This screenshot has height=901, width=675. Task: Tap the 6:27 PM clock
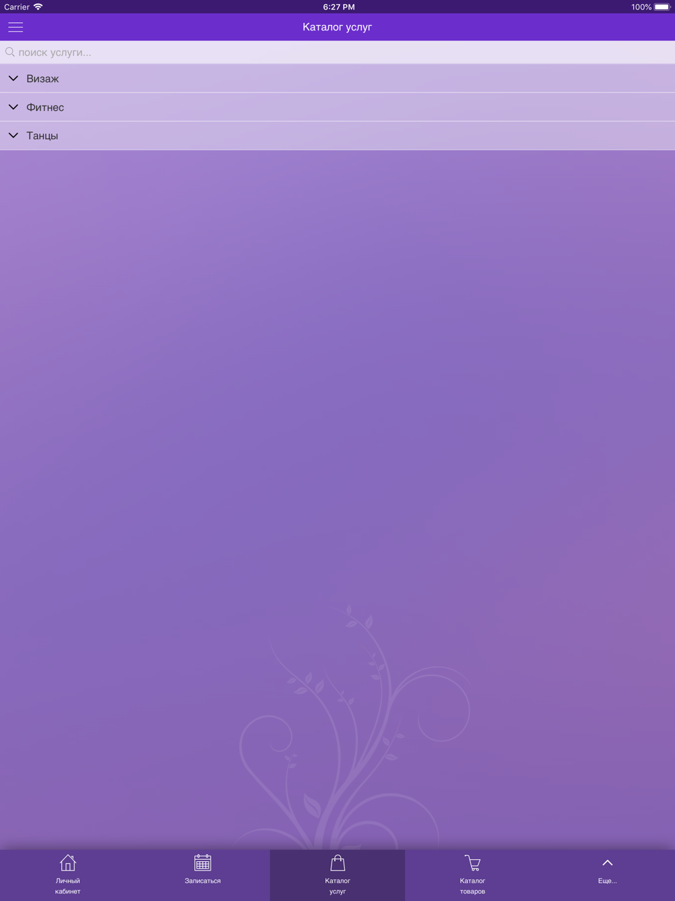(x=339, y=7)
